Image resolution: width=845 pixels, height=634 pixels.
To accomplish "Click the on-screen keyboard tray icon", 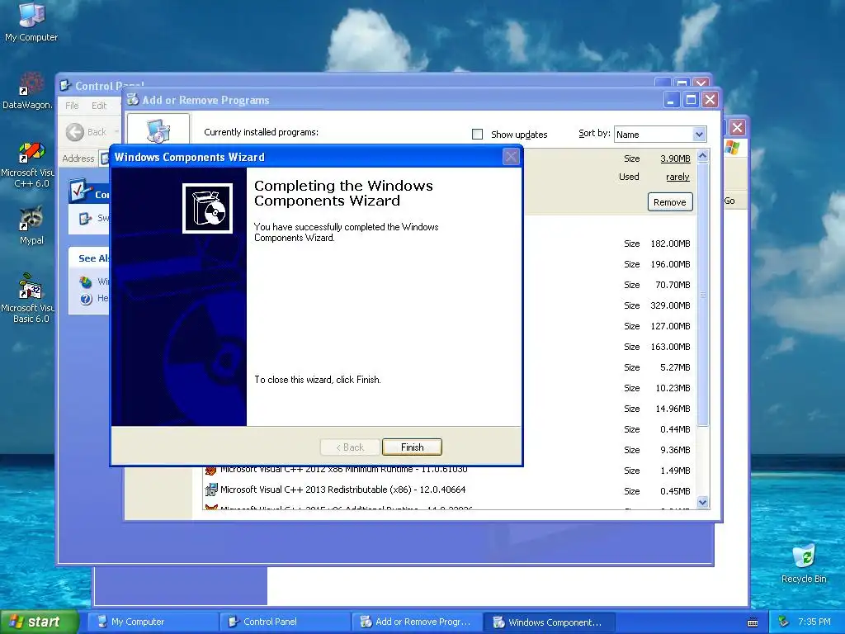I will coord(753,622).
